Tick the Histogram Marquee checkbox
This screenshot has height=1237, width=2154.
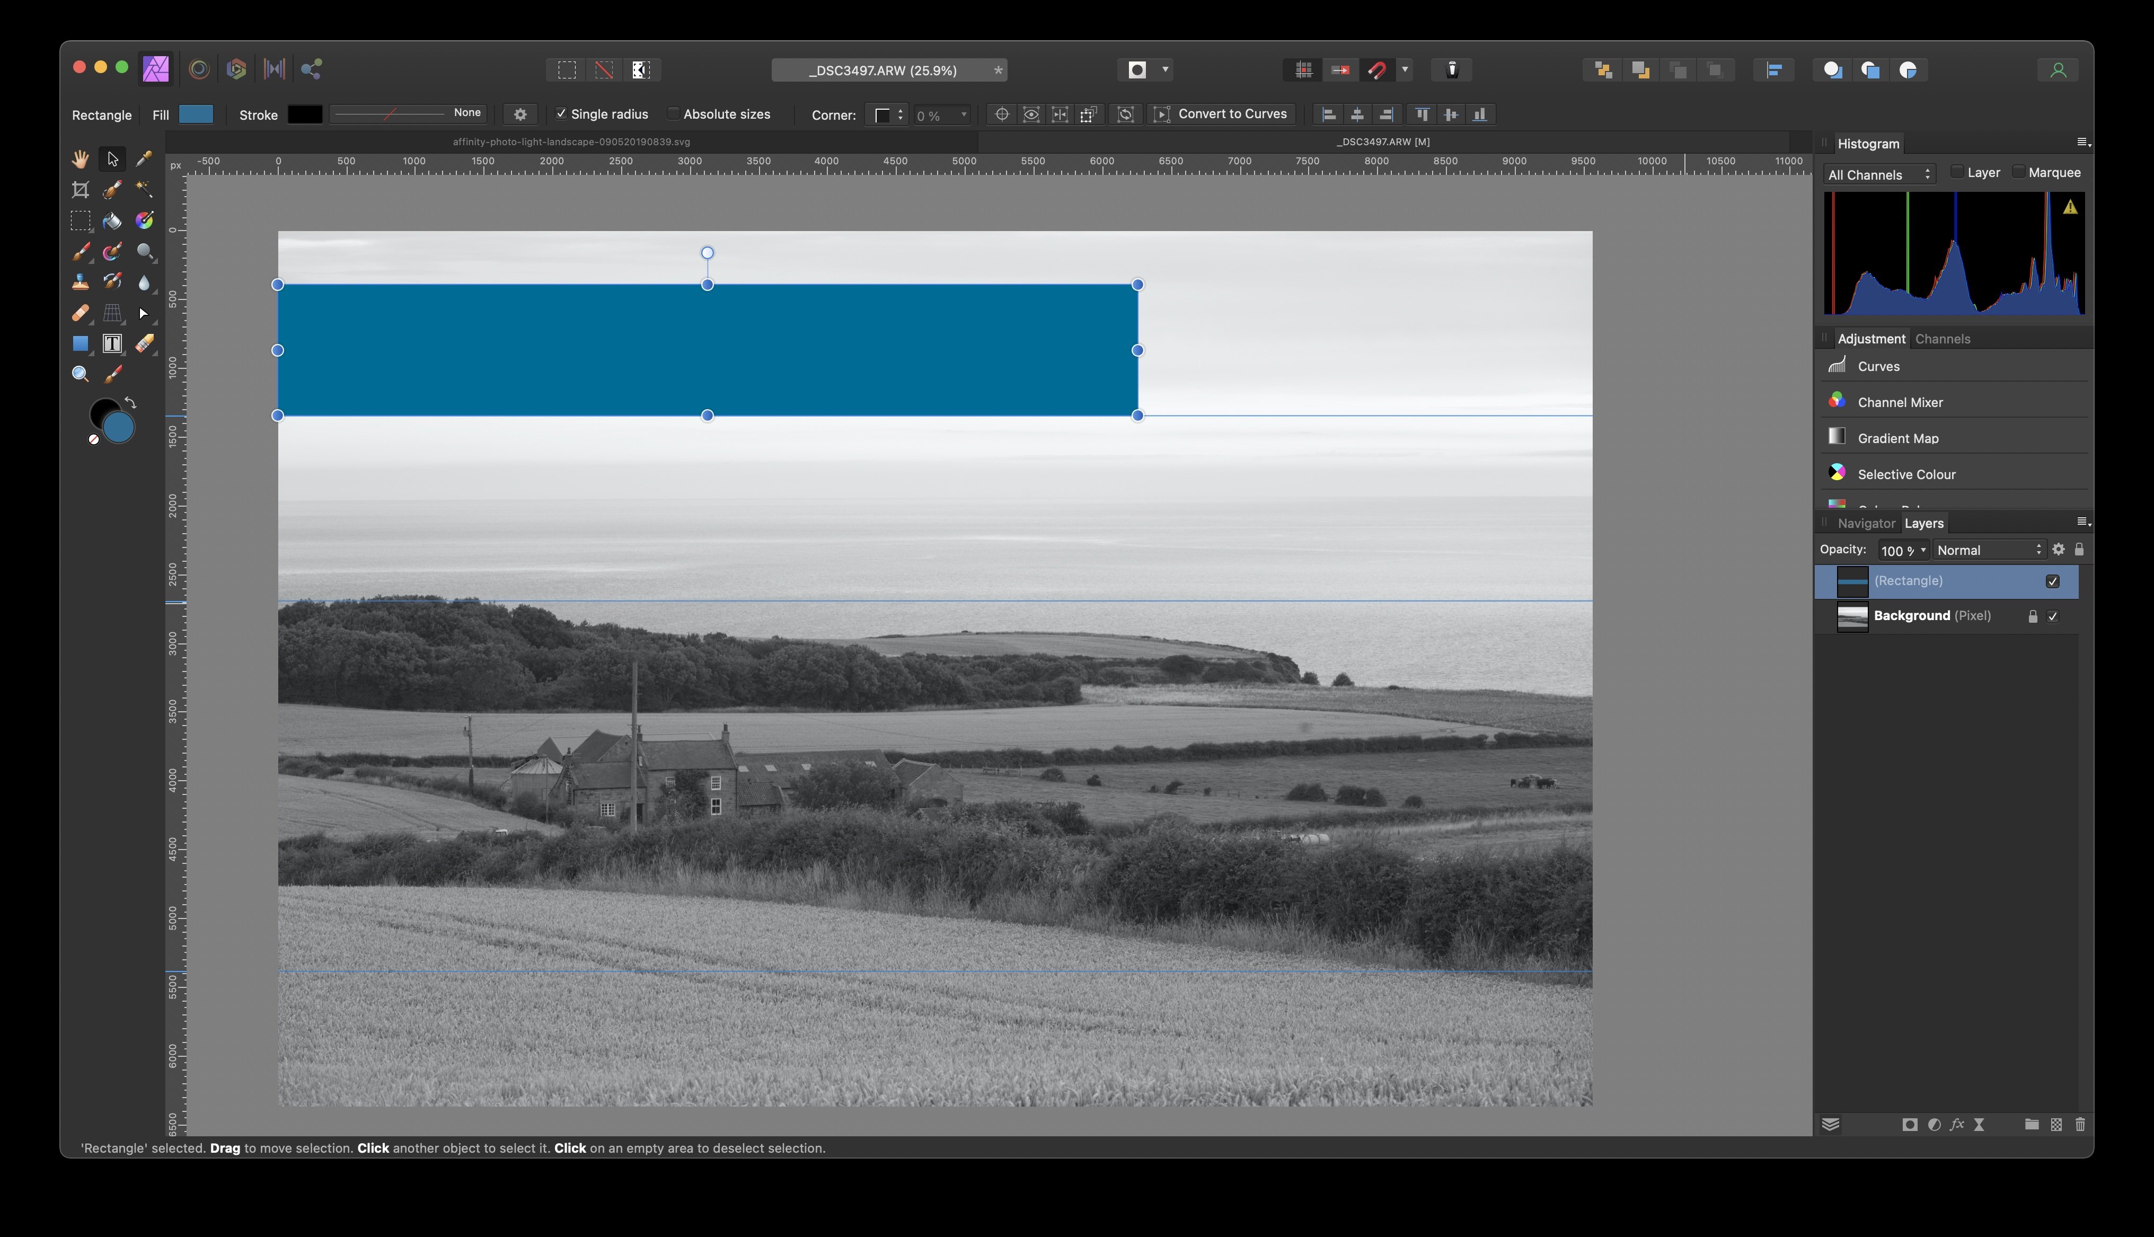(x=2018, y=172)
